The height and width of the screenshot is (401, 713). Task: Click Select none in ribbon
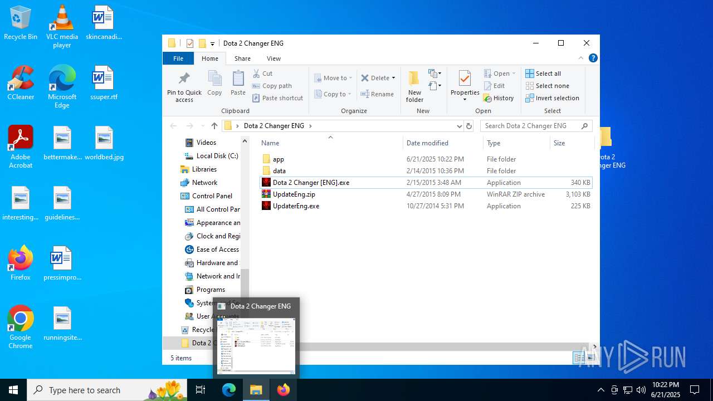(x=547, y=86)
